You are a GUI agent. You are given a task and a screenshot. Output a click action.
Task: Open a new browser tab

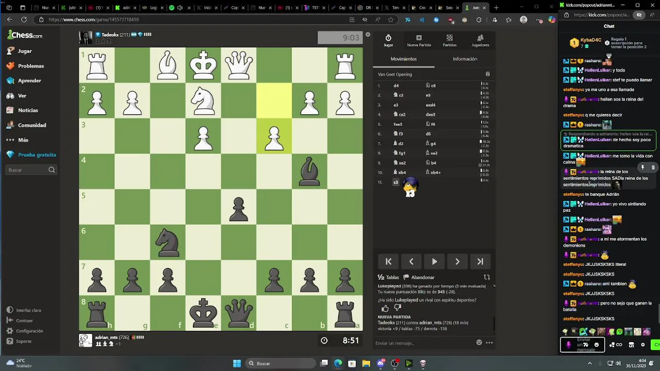pyautogui.click(x=496, y=8)
